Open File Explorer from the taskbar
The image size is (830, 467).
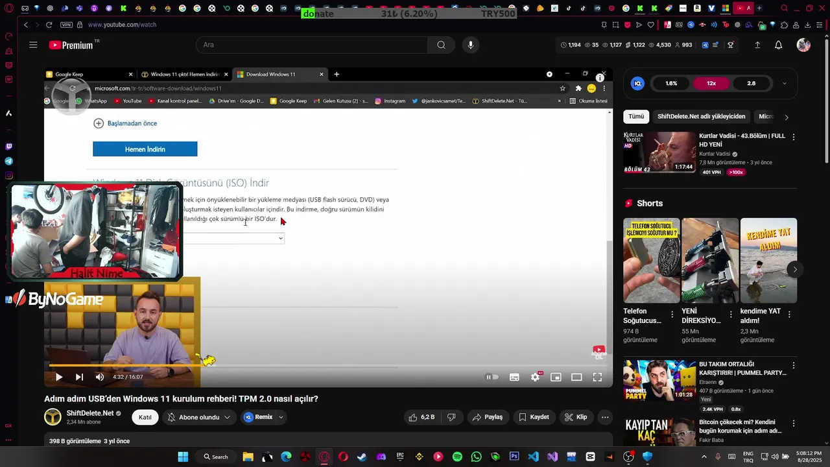coord(248,457)
